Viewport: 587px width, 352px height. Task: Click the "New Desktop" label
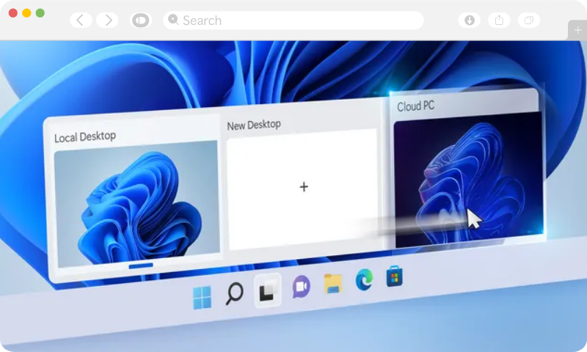254,125
